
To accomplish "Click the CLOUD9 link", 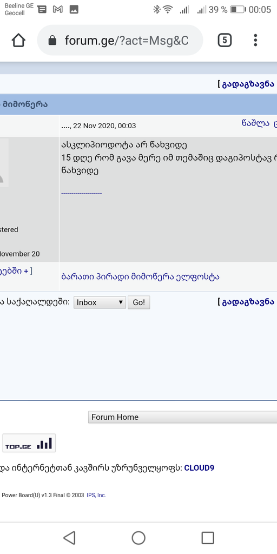I will [199, 468].
